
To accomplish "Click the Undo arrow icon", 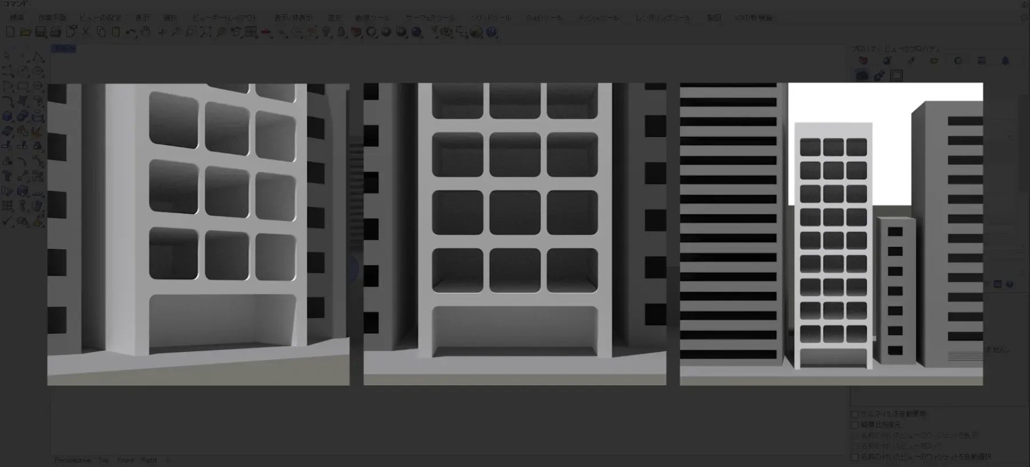I will [x=131, y=33].
